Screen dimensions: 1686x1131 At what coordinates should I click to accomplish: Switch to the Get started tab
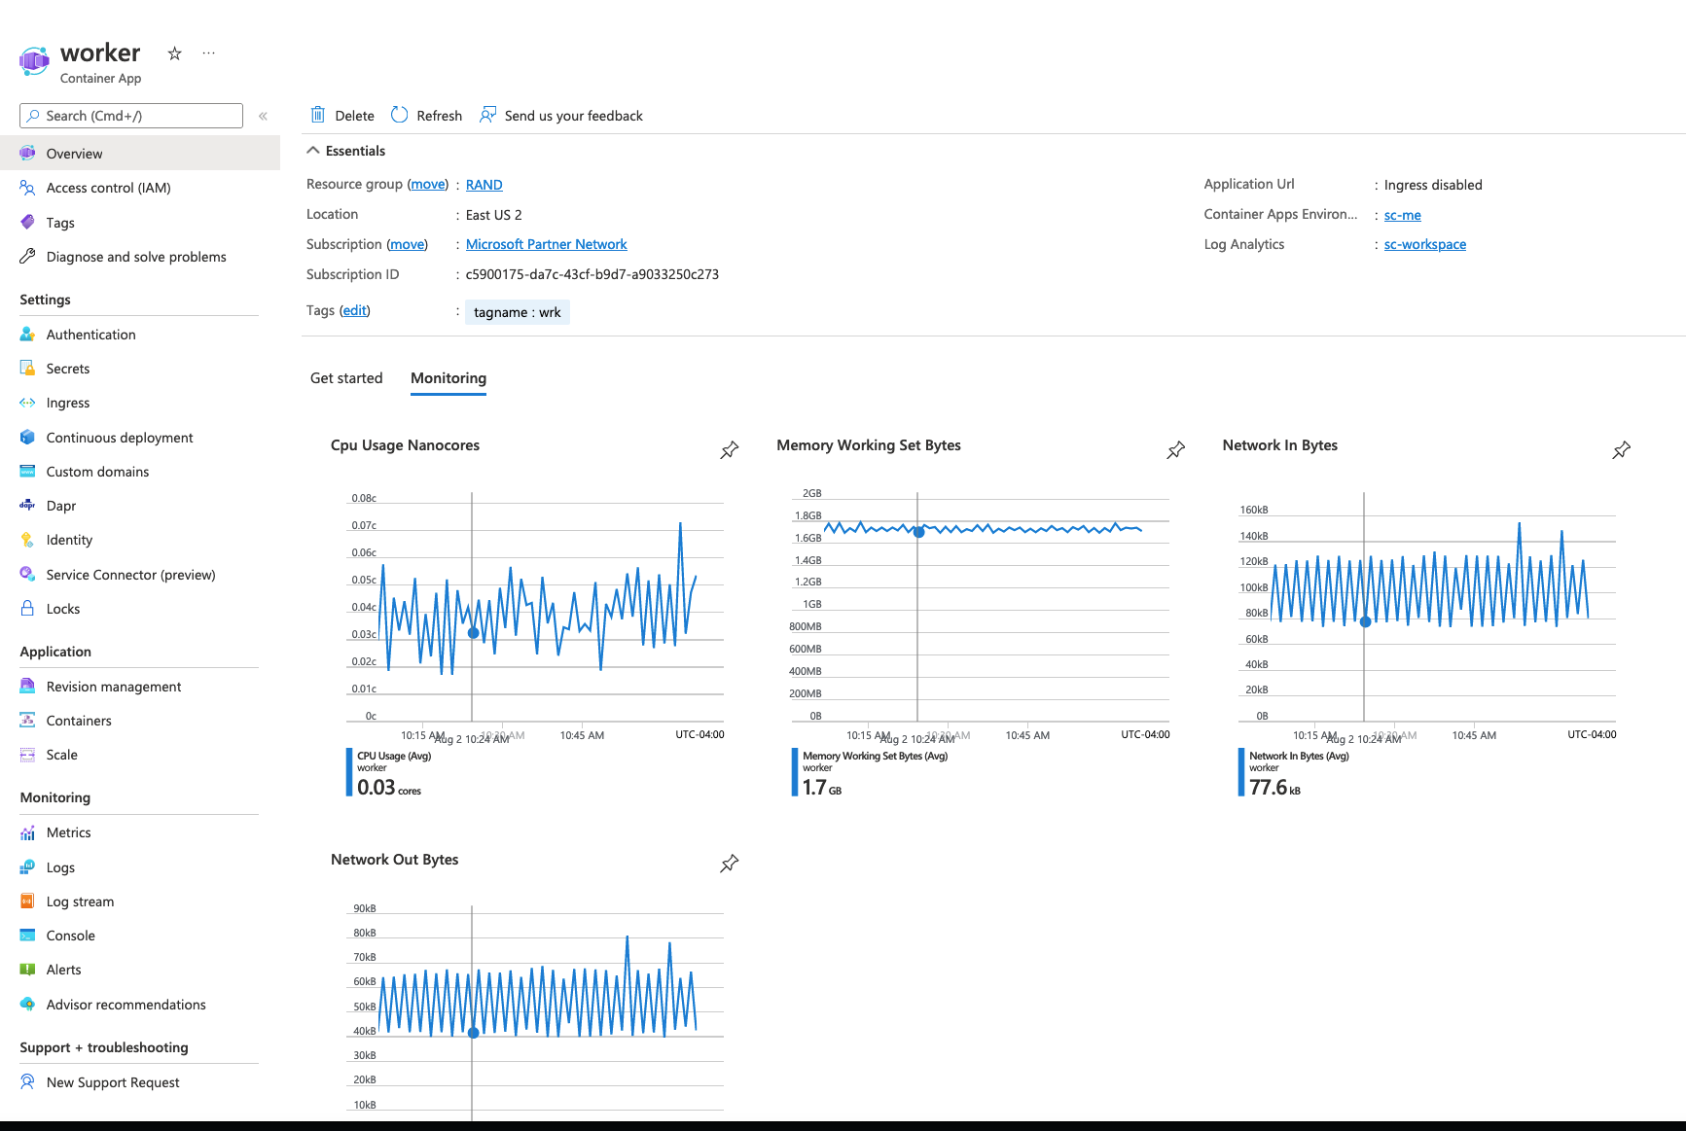coord(345,378)
